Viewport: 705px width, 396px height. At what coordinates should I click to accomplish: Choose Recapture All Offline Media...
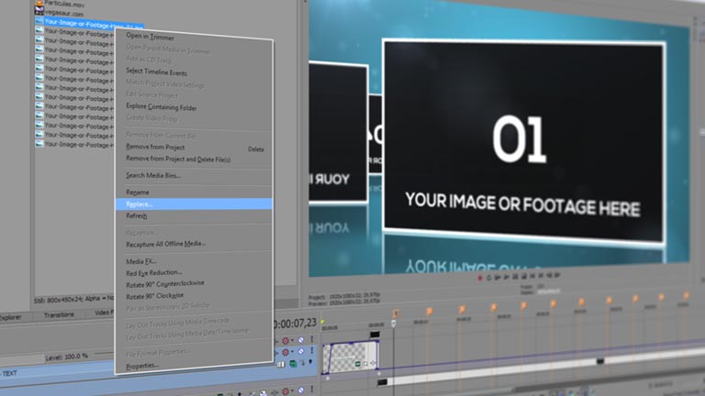[165, 244]
